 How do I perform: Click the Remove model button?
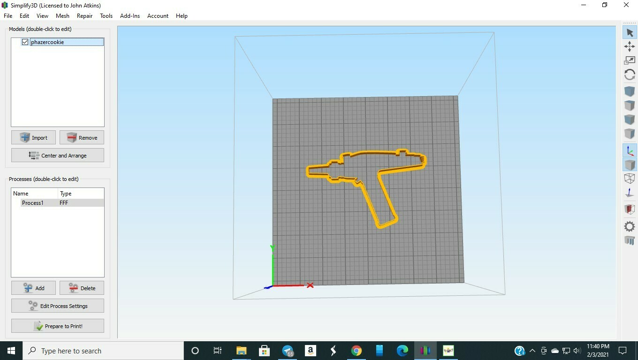[82, 137]
